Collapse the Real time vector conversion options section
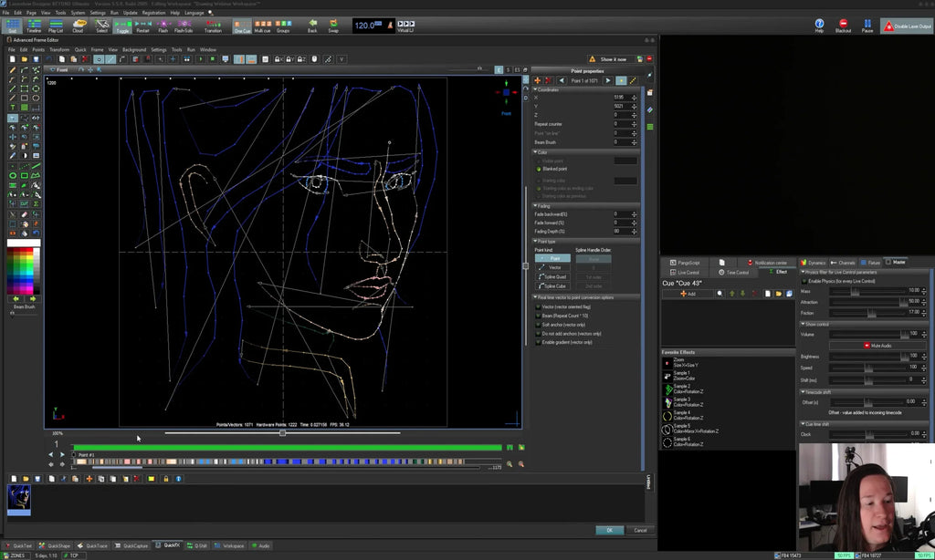This screenshot has height=560, width=935. coord(535,297)
